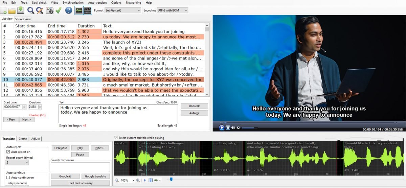Image resolution: width=406 pixels, height=188 pixels.
Task: Play video with round play button
Action: coord(222,127)
